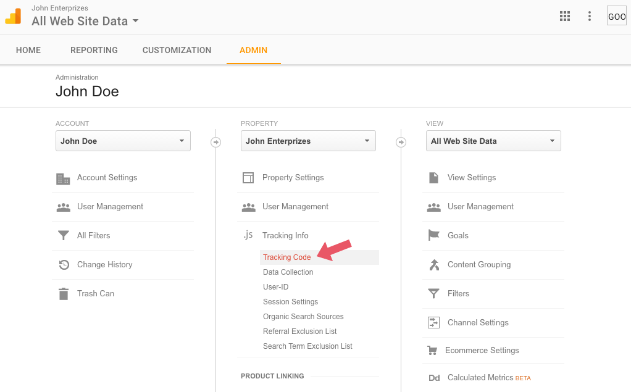Image resolution: width=631 pixels, height=392 pixels.
Task: Open the John Enterprizes property dropdown
Action: click(308, 141)
